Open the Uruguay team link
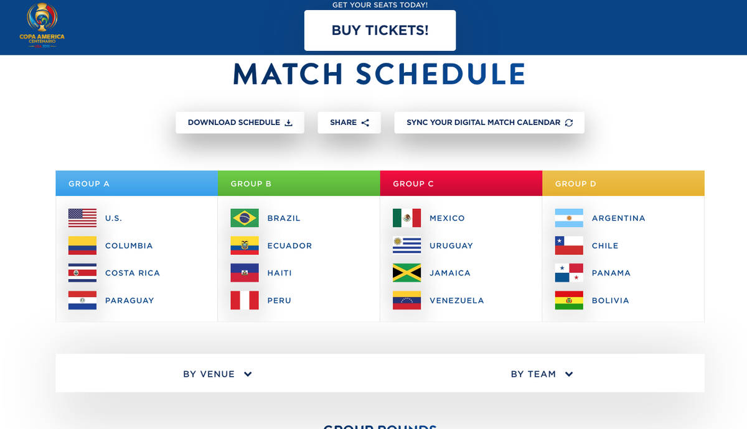The image size is (747, 429). [x=451, y=246]
